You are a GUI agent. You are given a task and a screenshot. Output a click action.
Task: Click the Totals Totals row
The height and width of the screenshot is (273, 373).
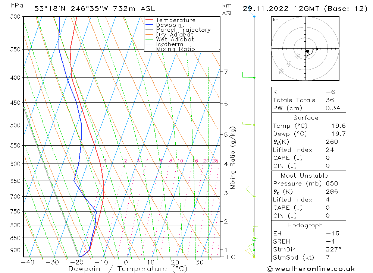pos(294,100)
